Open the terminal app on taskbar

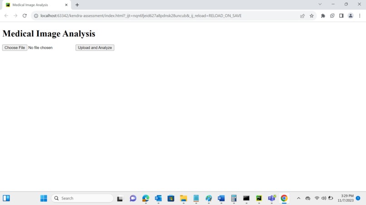247,198
